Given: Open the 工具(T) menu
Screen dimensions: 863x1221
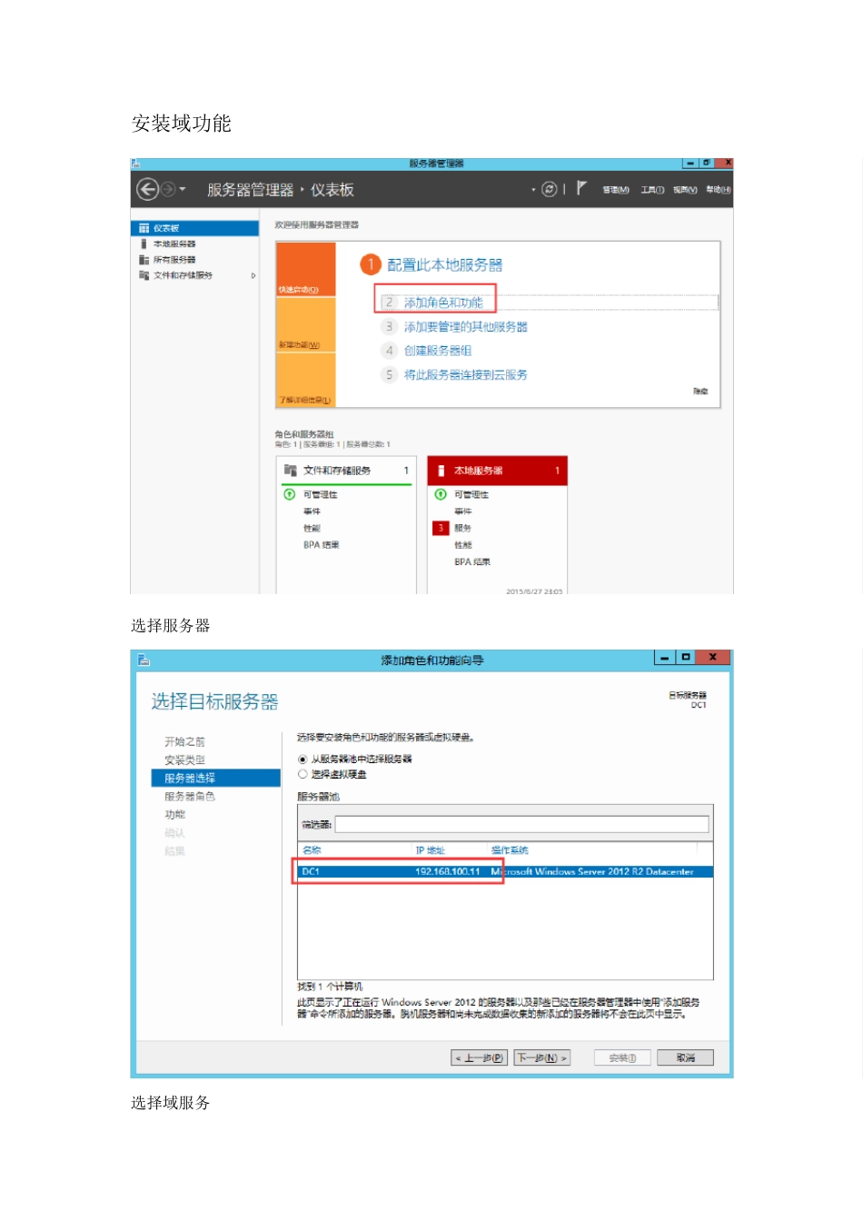Looking at the screenshot, I should [x=652, y=190].
